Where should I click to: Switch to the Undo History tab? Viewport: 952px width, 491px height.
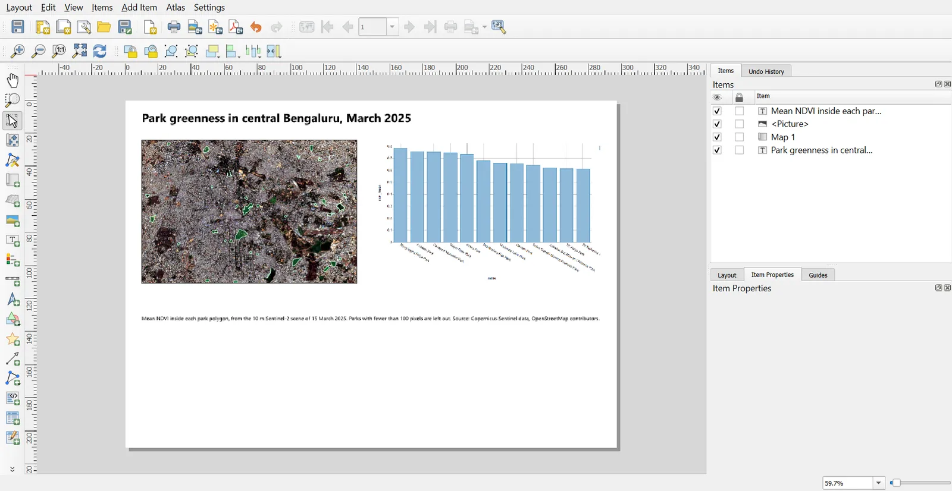[x=766, y=71]
